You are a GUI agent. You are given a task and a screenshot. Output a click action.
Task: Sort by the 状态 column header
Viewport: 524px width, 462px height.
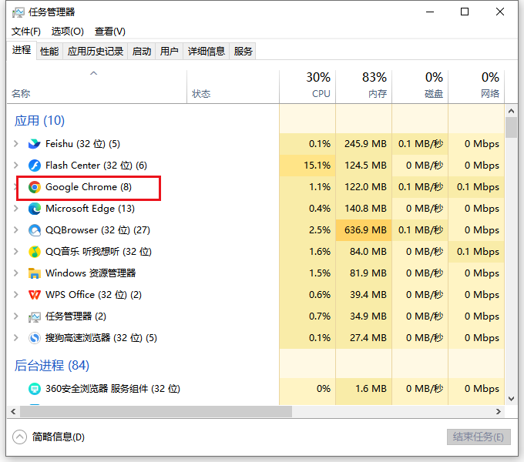(x=233, y=86)
